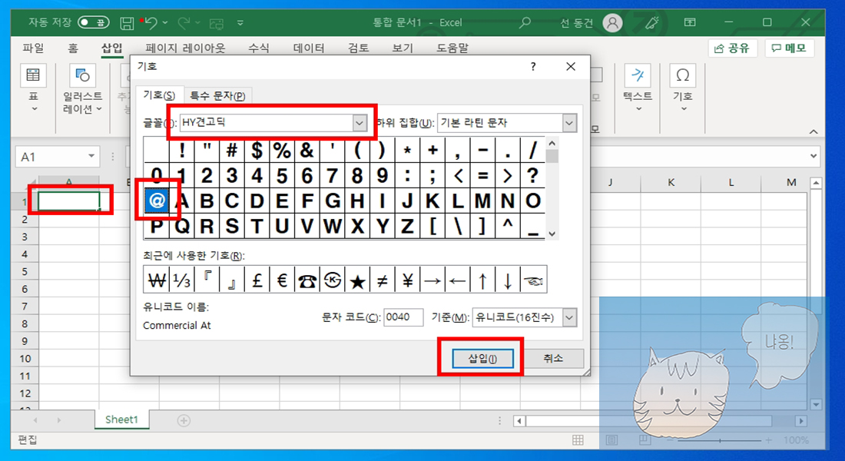Screen dimensions: 845x461
Task: Collapse the ribbon with the chevron
Action: point(814,131)
